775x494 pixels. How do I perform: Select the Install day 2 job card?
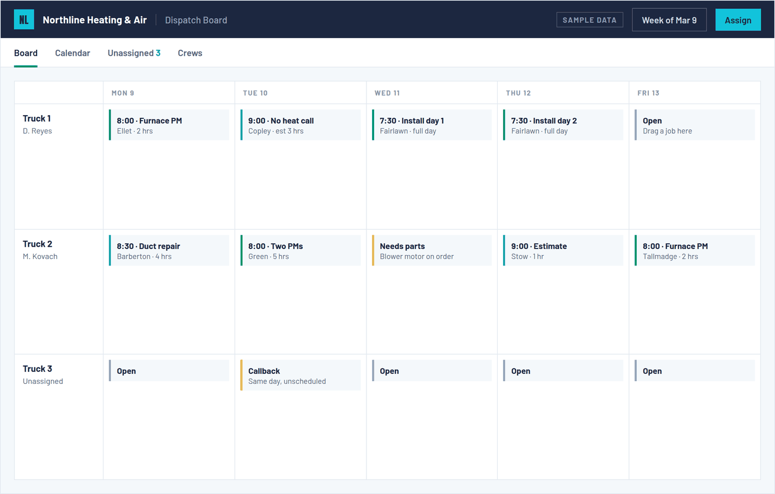(x=563, y=125)
